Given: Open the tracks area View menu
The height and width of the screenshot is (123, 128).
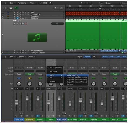Looking at the screenshot, I should point(33,3).
